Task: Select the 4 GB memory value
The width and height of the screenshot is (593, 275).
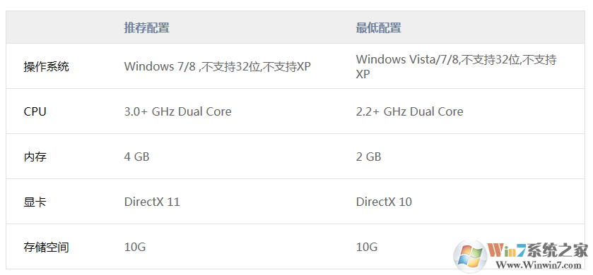Action: (136, 157)
